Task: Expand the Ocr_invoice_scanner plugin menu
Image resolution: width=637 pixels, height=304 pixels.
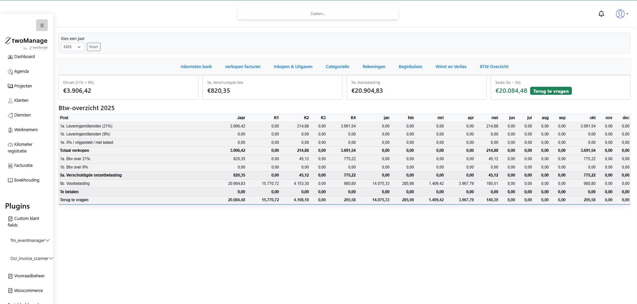Action: click(x=31, y=259)
